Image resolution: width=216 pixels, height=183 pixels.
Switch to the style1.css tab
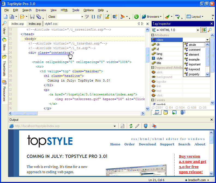point(51,24)
